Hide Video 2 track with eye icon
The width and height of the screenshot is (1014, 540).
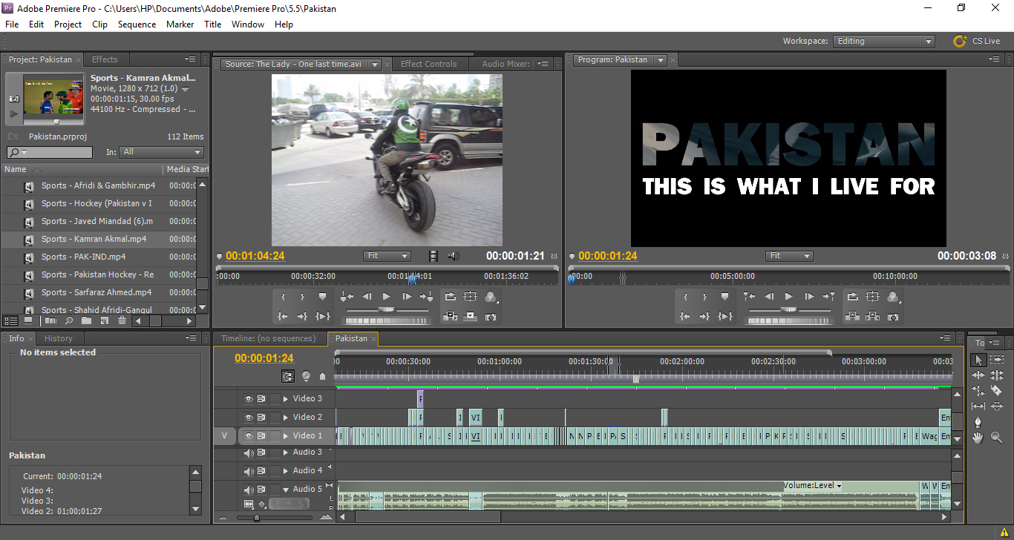point(249,417)
